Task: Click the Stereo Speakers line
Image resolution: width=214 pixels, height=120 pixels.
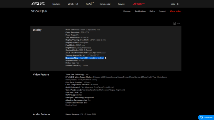Action: pyautogui.click(x=80, y=114)
